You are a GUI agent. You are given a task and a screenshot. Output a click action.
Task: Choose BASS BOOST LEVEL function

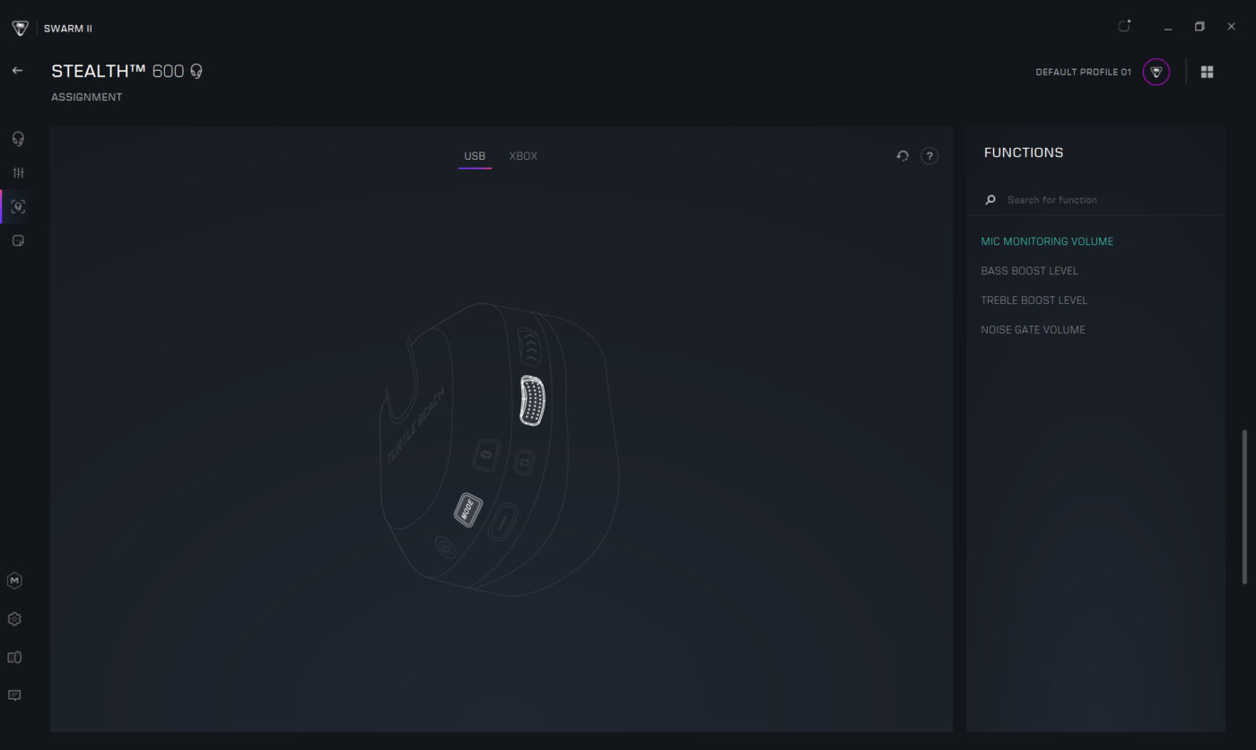1029,271
